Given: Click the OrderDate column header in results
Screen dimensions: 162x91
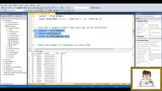Looking at the screenshot, I should (47, 53).
